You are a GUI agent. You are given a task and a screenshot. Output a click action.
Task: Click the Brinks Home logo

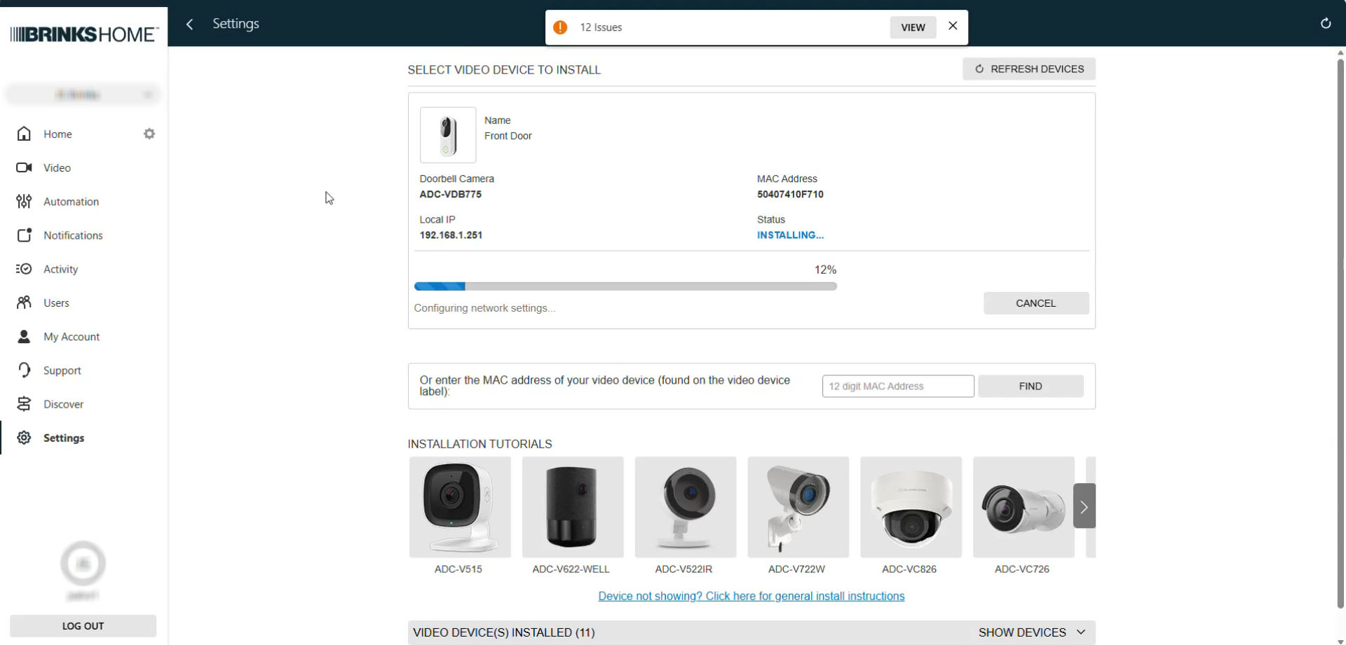(84, 34)
